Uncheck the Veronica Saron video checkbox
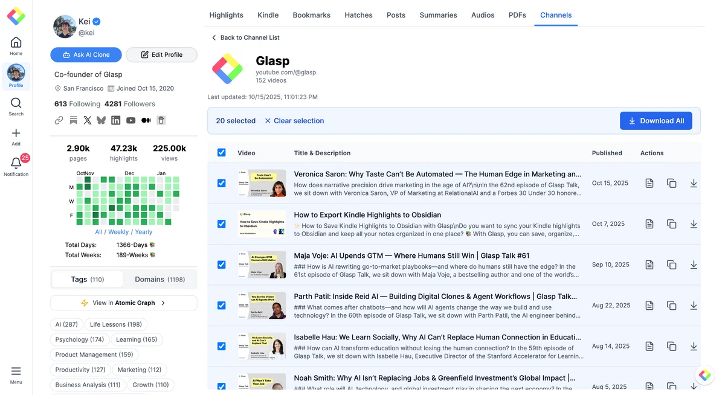The height and width of the screenshot is (395, 725). (221, 183)
